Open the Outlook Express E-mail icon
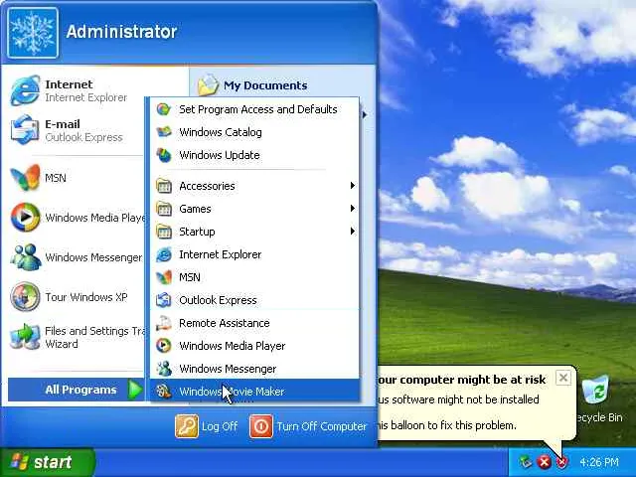 [x=25, y=130]
